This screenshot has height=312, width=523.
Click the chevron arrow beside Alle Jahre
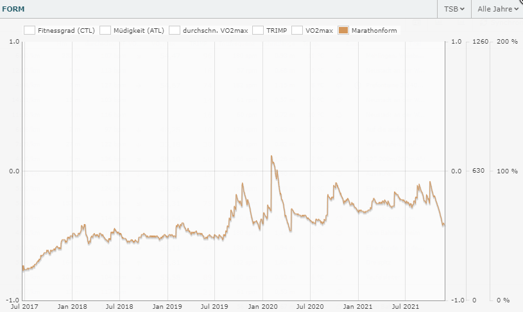(x=516, y=10)
